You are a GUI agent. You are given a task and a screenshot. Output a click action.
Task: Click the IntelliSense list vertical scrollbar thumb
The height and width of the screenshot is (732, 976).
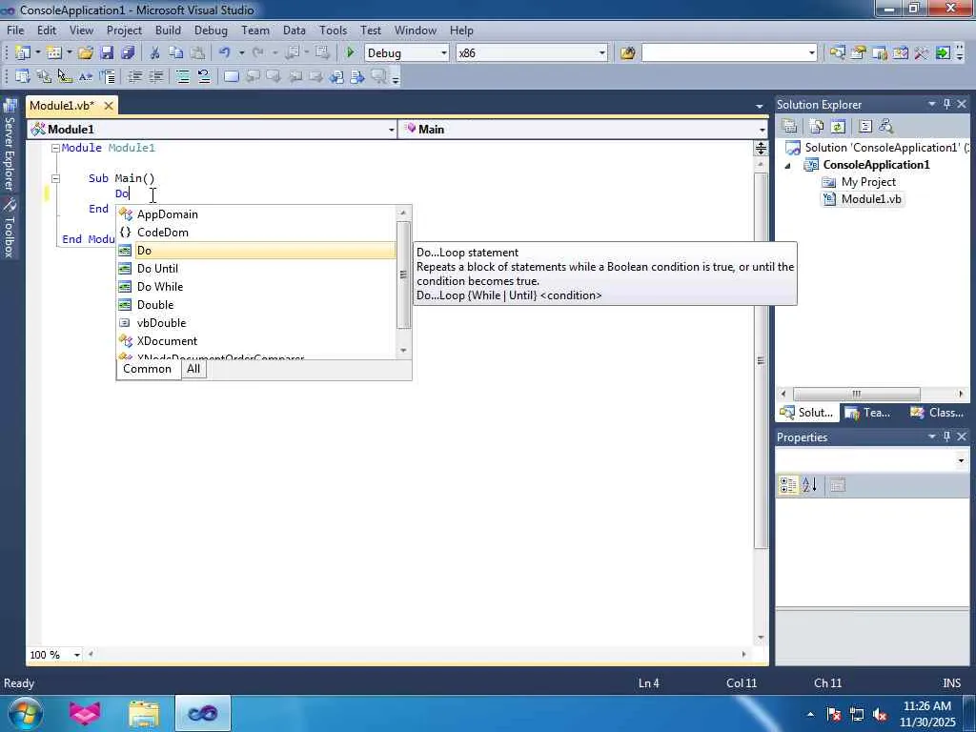[x=403, y=274]
